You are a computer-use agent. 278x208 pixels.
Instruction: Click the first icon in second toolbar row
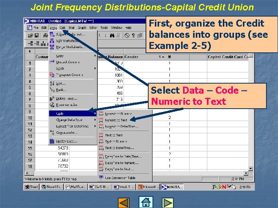click(x=31, y=43)
